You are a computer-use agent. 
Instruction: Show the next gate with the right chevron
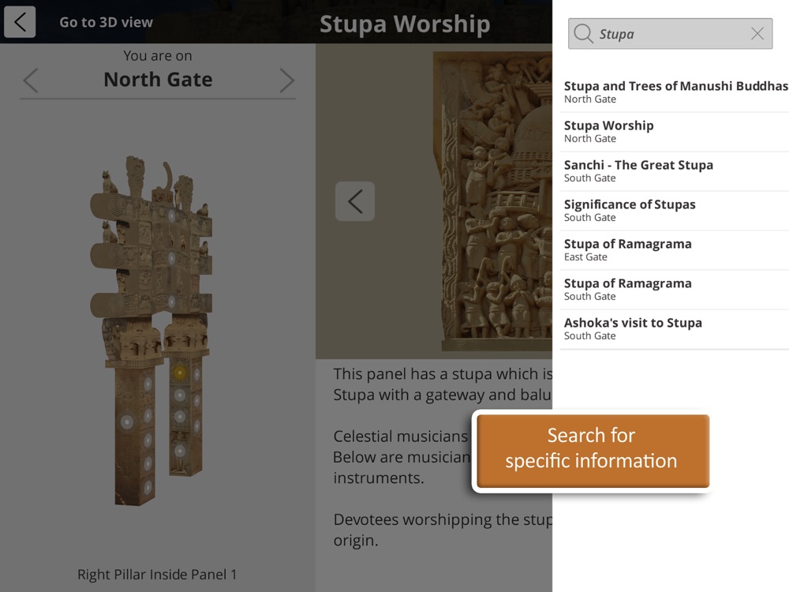pos(286,80)
